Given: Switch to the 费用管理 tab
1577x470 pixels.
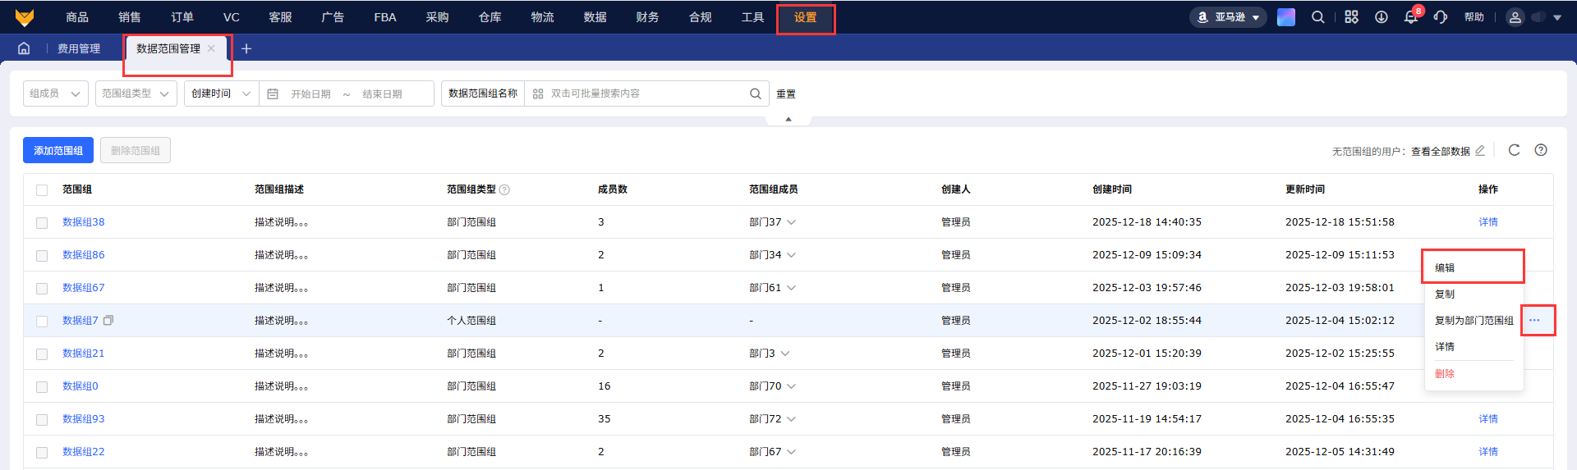Looking at the screenshot, I should (x=79, y=48).
